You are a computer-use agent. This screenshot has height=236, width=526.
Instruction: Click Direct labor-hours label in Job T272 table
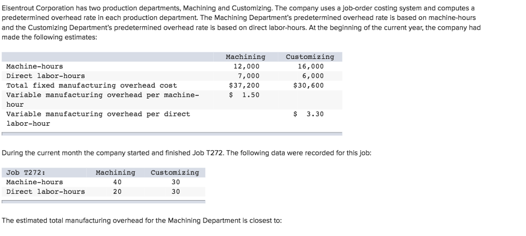tap(46, 191)
